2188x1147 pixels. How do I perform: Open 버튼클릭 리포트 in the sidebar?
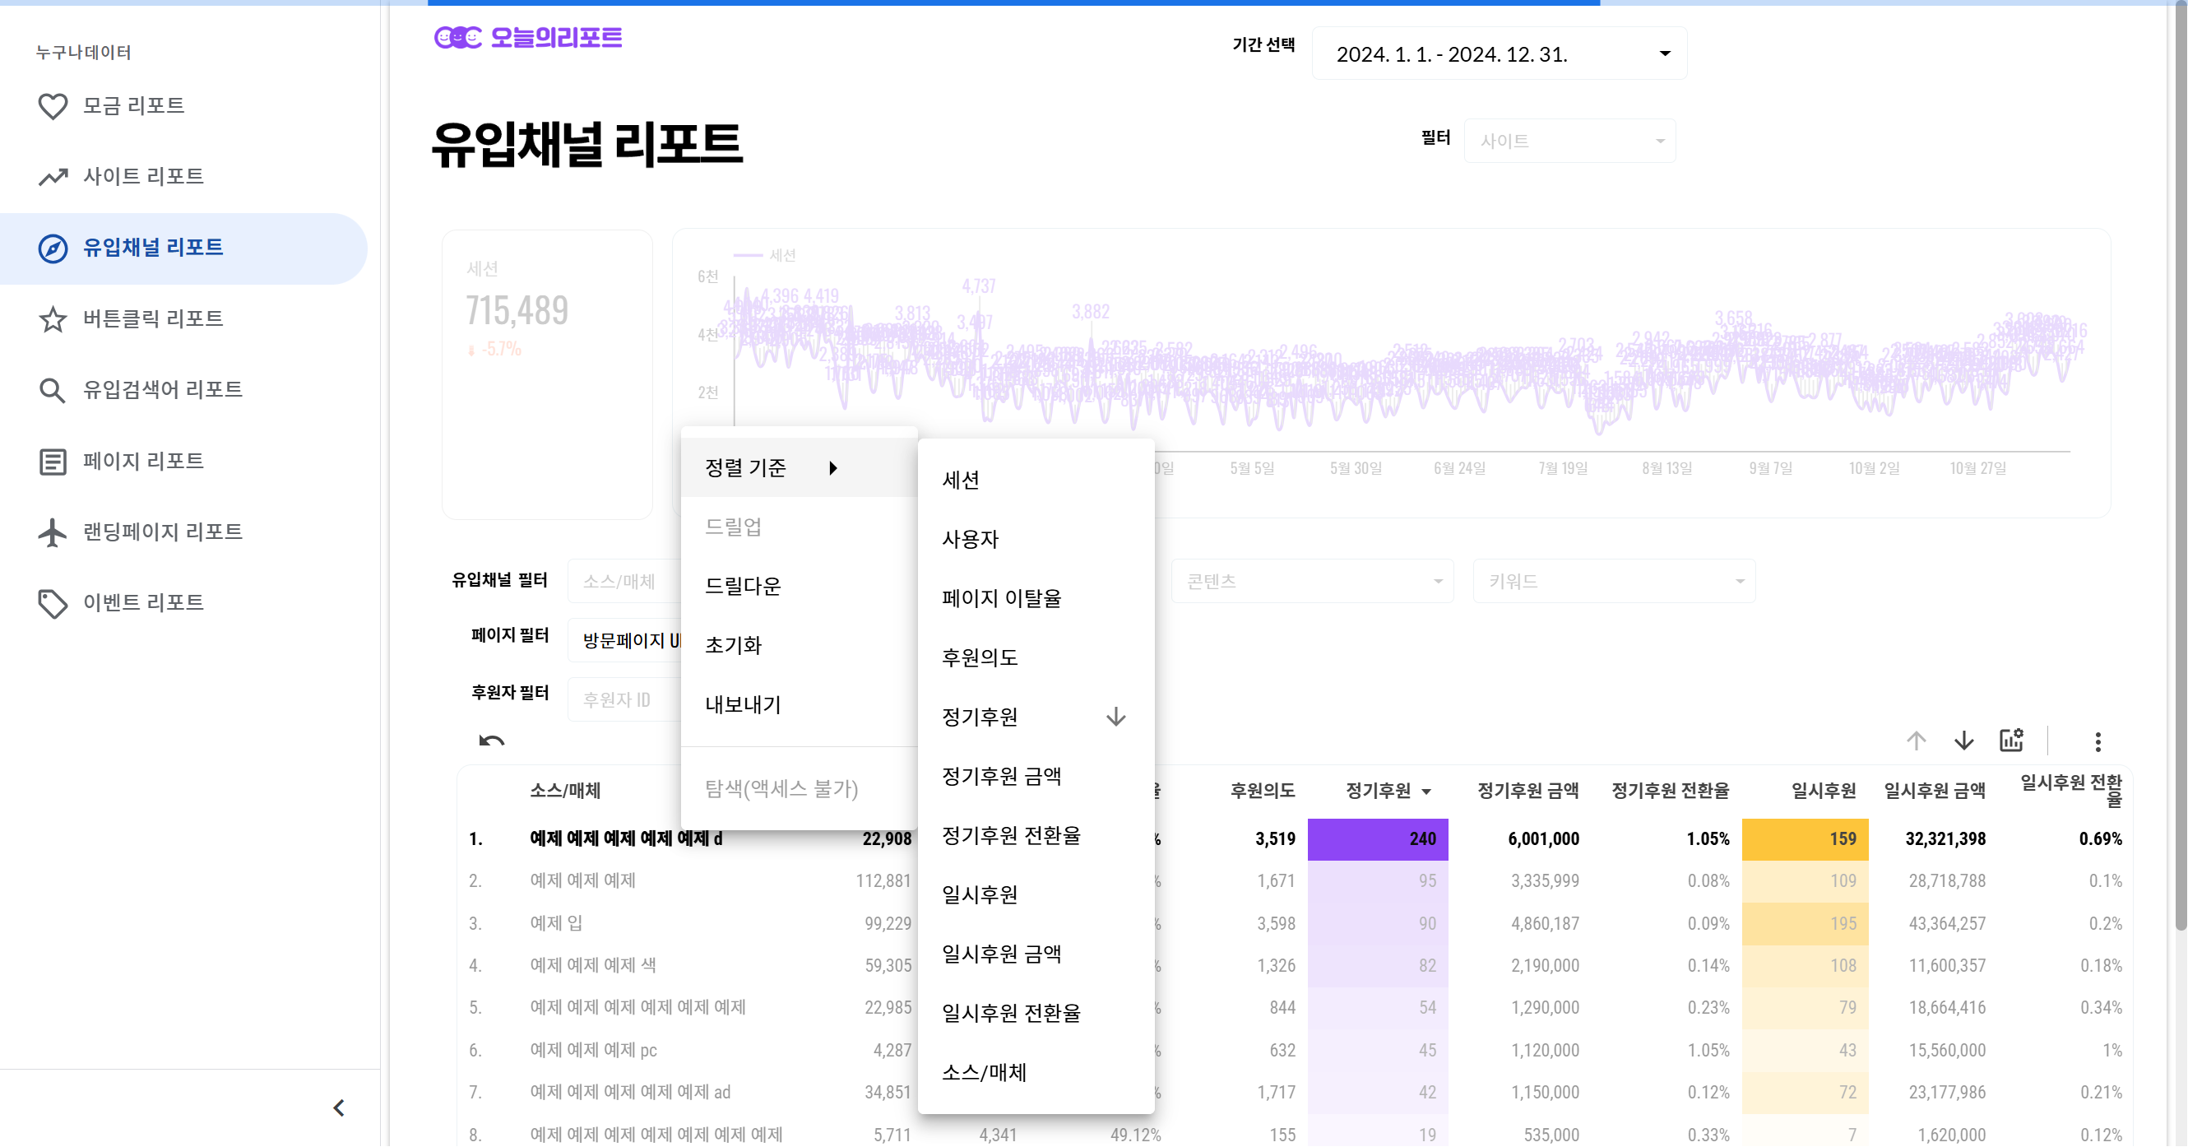183,318
